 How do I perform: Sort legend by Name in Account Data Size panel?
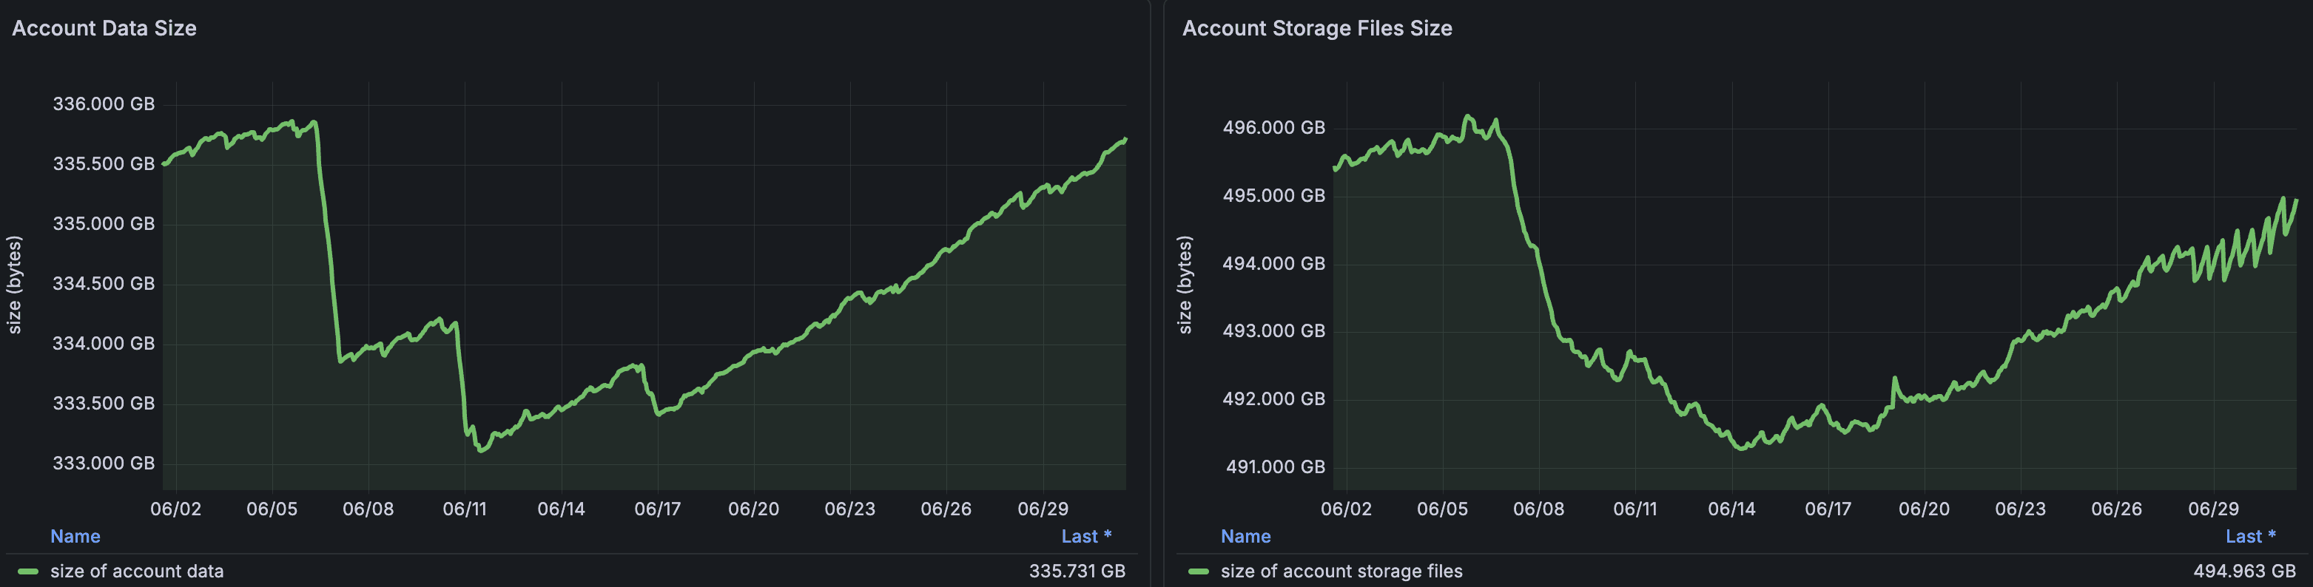pyautogui.click(x=75, y=537)
